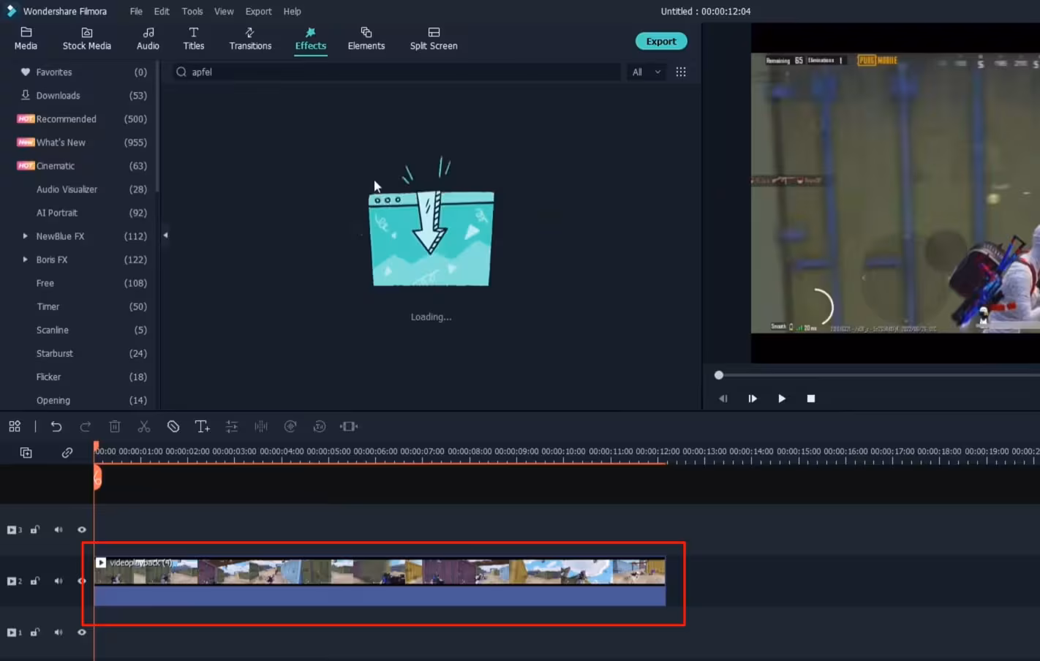Select the videoplayback (4) timeline clip
This screenshot has height=661, width=1040.
click(x=380, y=581)
